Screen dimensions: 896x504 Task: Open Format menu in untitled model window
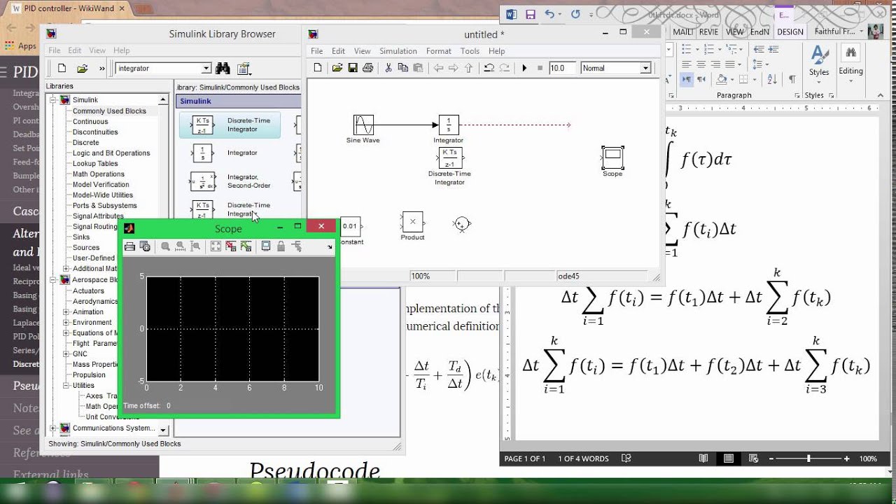(439, 51)
